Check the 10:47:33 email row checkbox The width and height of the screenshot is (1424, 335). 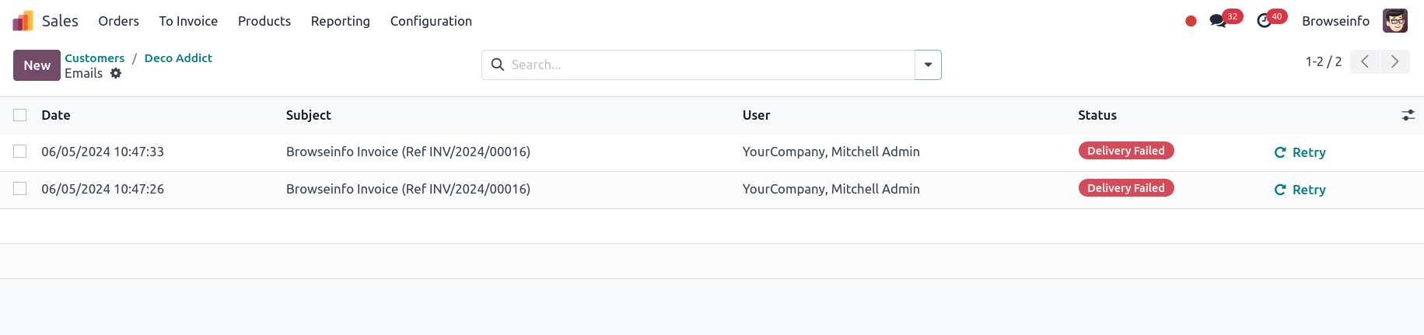(x=20, y=152)
